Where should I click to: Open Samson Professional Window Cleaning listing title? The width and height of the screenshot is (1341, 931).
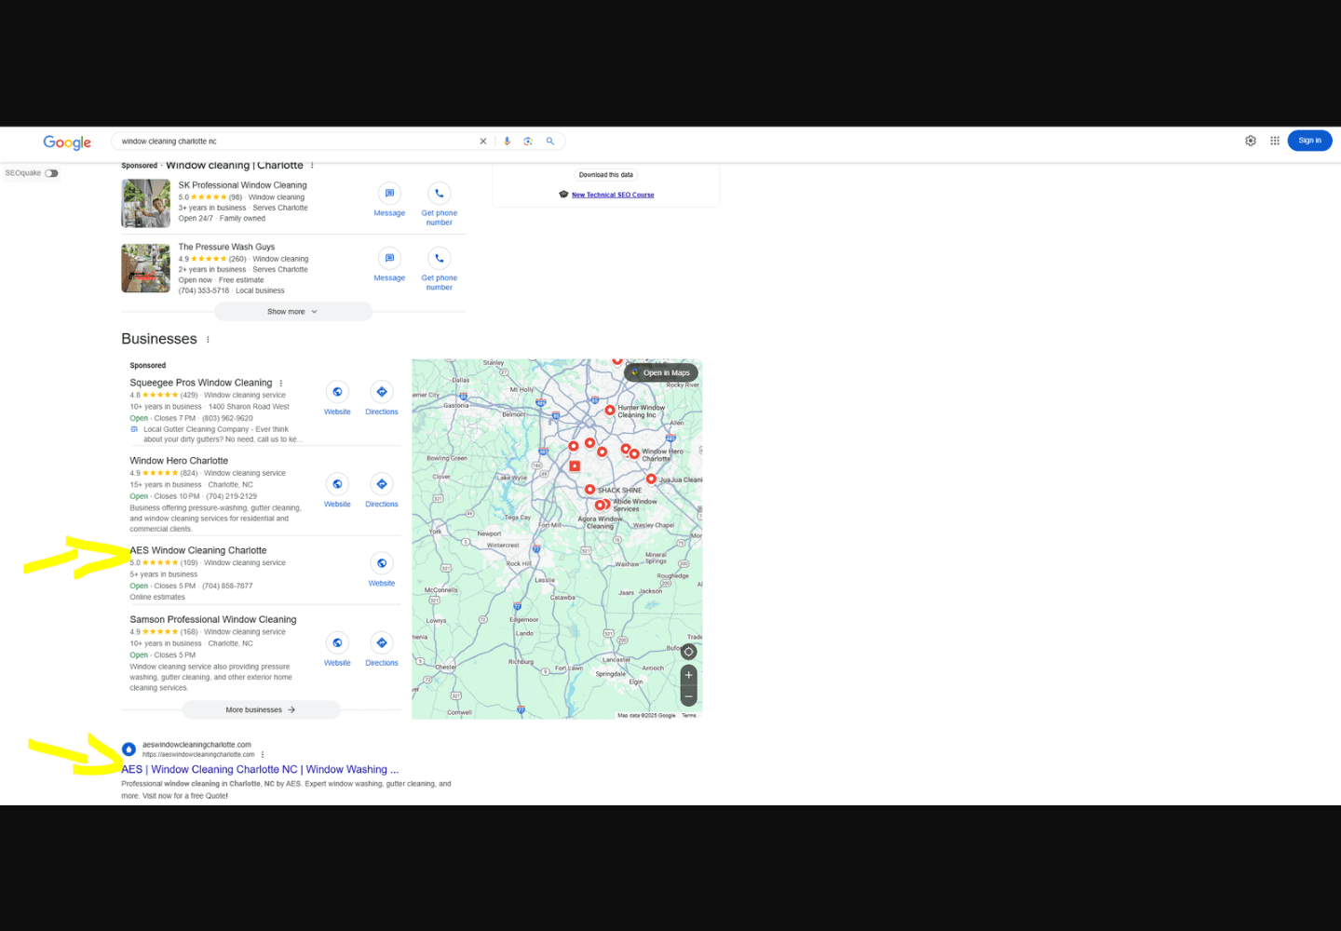click(x=213, y=619)
